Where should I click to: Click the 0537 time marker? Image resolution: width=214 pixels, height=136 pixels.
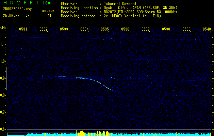pos(146,29)
